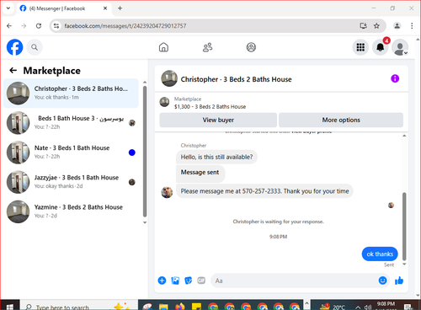Image resolution: width=421 pixels, height=310 pixels.
Task: Show hidden system tray icons
Action: click(x=358, y=307)
